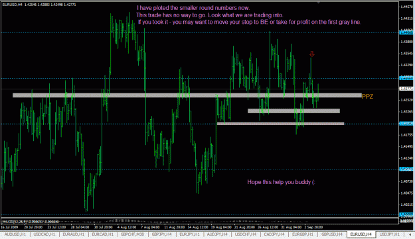Switch to the AUDUSD,H1 chart tab
The image size is (415, 239).
[15, 234]
